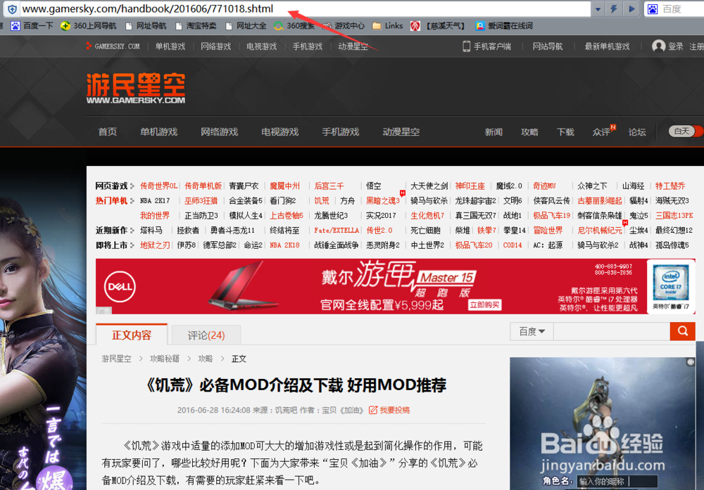
Task: Open the 百度 search engine dropdown
Action: (532, 331)
